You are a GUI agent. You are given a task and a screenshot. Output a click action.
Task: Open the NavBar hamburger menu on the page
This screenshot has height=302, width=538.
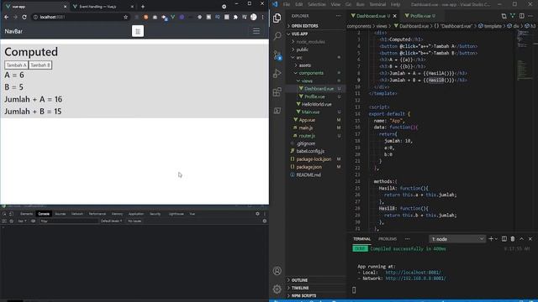point(256,31)
